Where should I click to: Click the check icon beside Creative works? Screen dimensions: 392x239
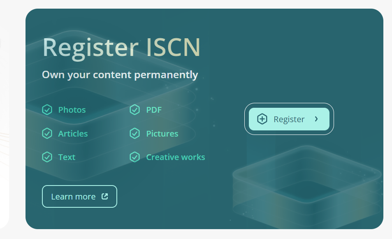[135, 157]
